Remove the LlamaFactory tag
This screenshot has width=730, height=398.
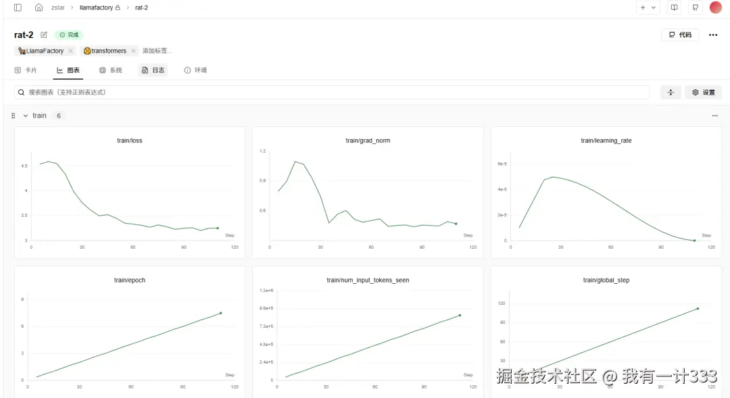pos(71,50)
